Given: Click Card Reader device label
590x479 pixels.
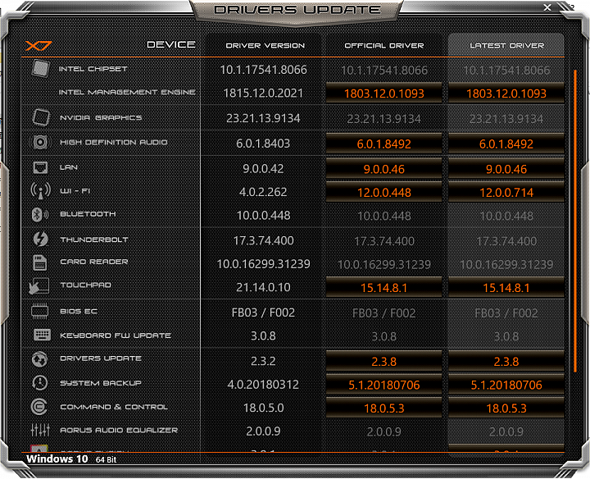Looking at the screenshot, I should pyautogui.click(x=94, y=262).
